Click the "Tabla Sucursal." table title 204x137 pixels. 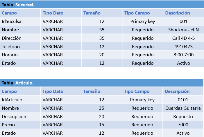[x=18, y=5]
